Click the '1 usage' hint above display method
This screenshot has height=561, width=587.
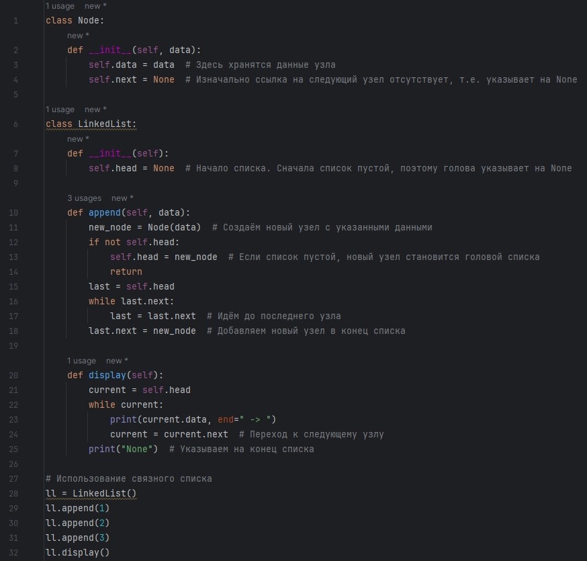tap(82, 361)
